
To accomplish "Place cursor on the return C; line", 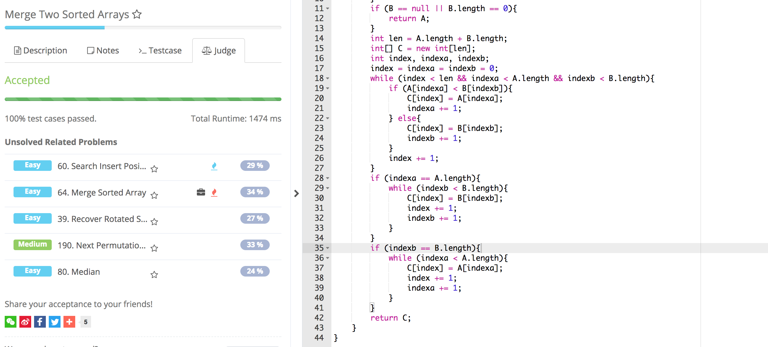I will pos(390,318).
